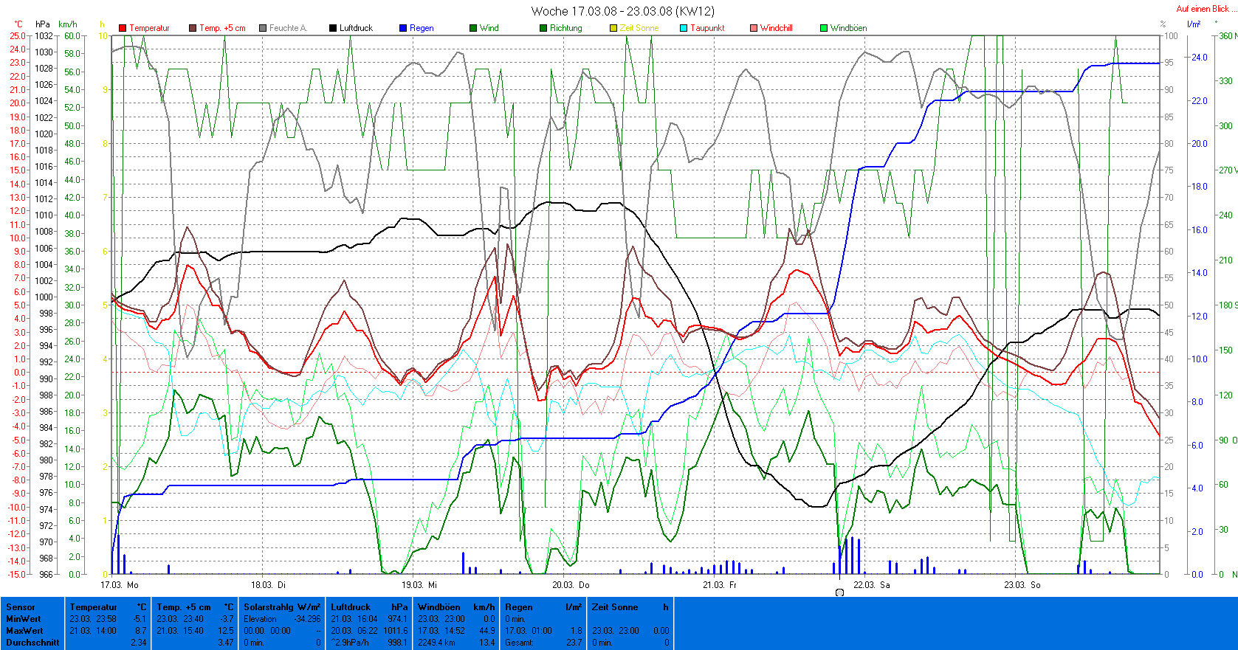The height and width of the screenshot is (650, 1238).
Task: Click the brown Temp. +5 cm legend square
Action: [193, 28]
